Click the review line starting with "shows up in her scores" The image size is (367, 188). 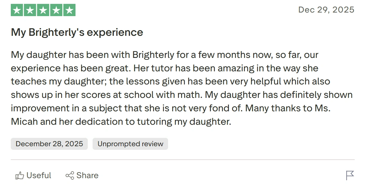[182, 95]
